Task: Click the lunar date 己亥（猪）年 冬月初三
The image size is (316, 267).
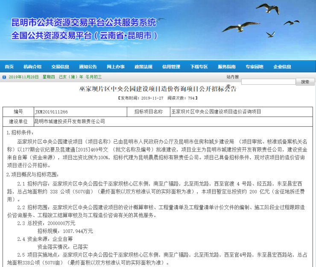Action: [80, 77]
